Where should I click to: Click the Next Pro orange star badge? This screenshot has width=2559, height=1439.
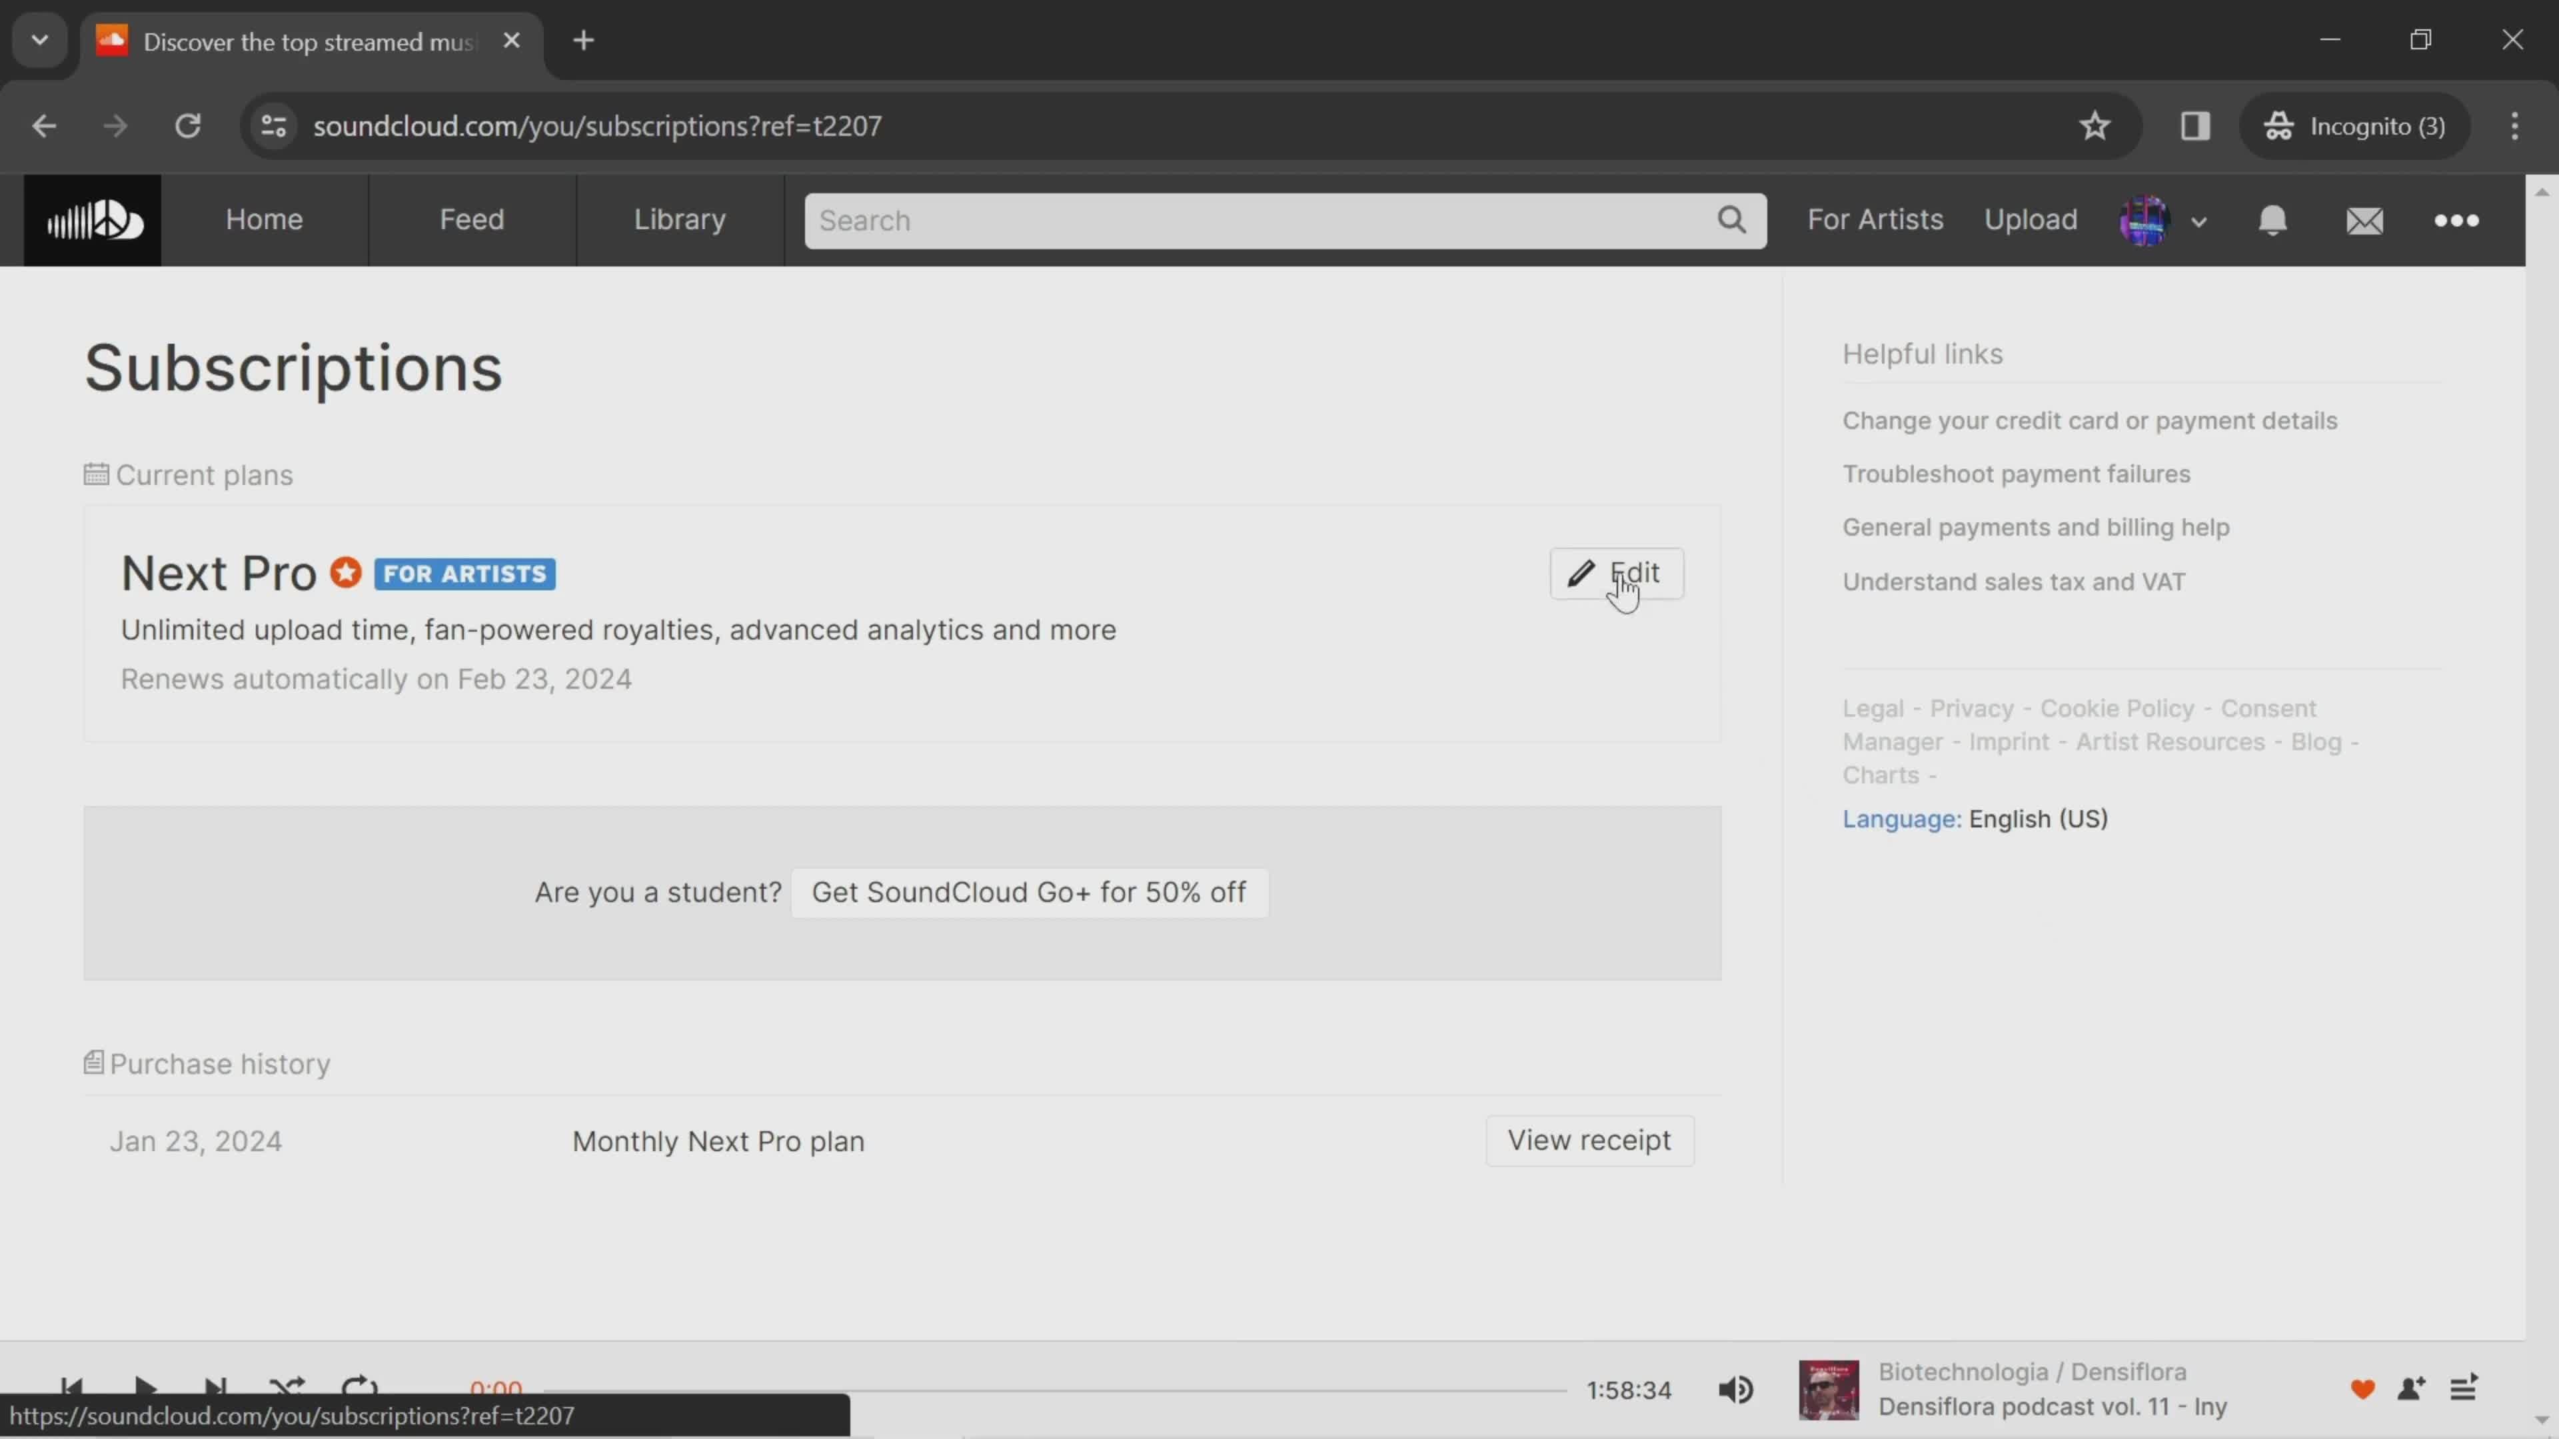(x=346, y=573)
